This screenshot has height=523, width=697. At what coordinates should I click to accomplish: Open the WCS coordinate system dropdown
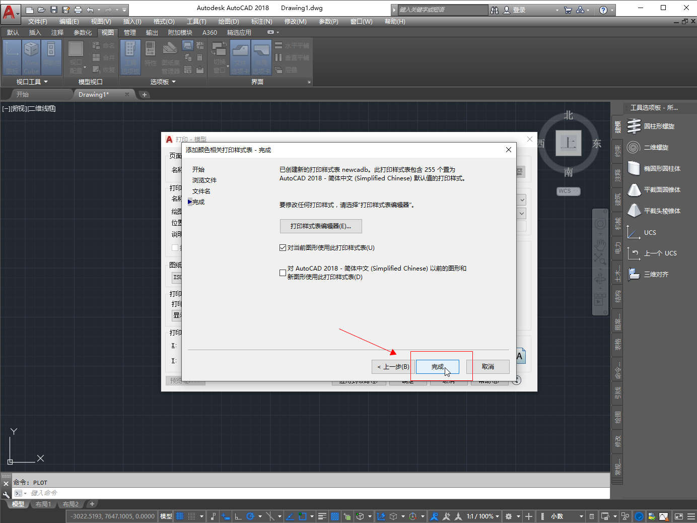tap(568, 191)
